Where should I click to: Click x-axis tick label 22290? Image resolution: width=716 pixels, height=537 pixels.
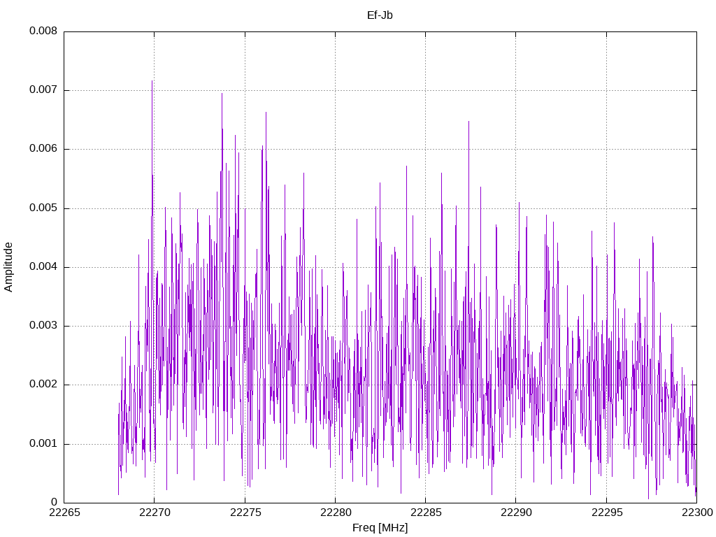[517, 513]
